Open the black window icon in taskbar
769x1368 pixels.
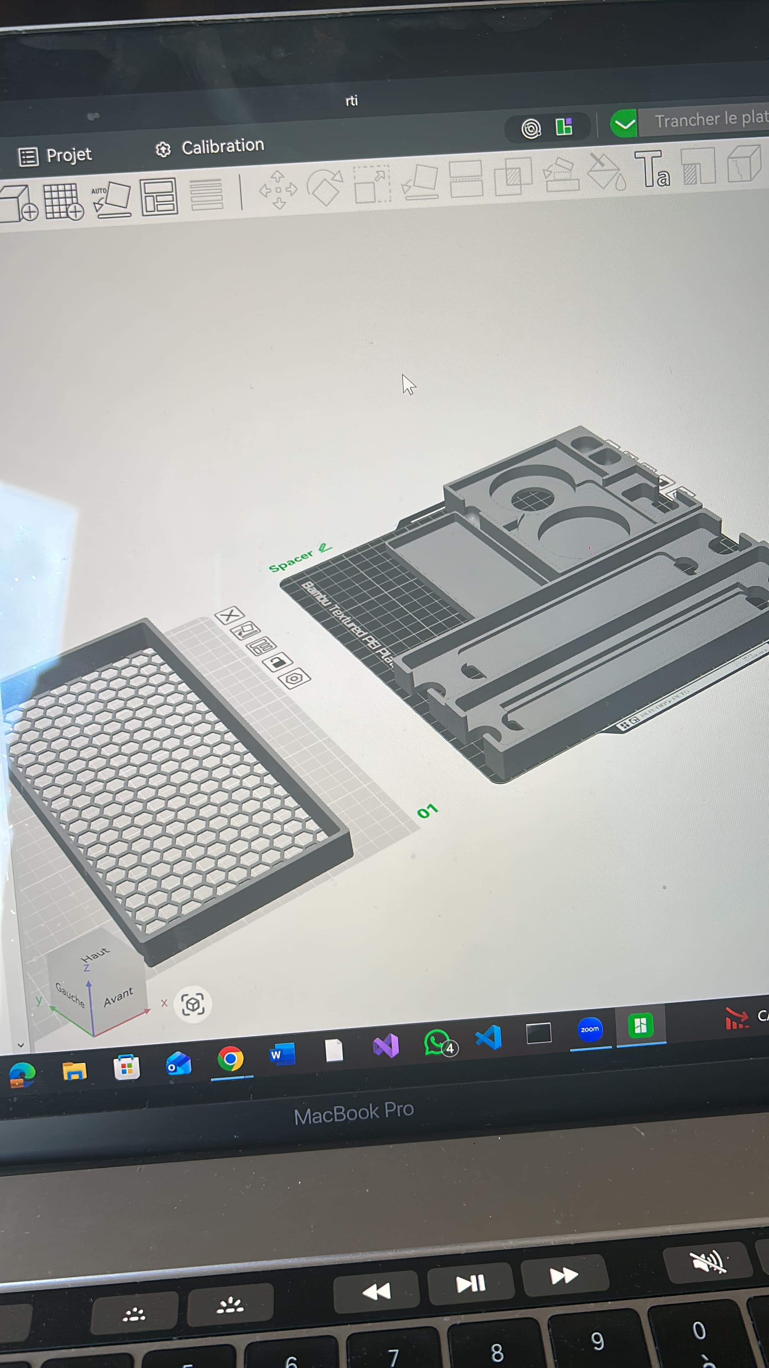click(x=539, y=1033)
